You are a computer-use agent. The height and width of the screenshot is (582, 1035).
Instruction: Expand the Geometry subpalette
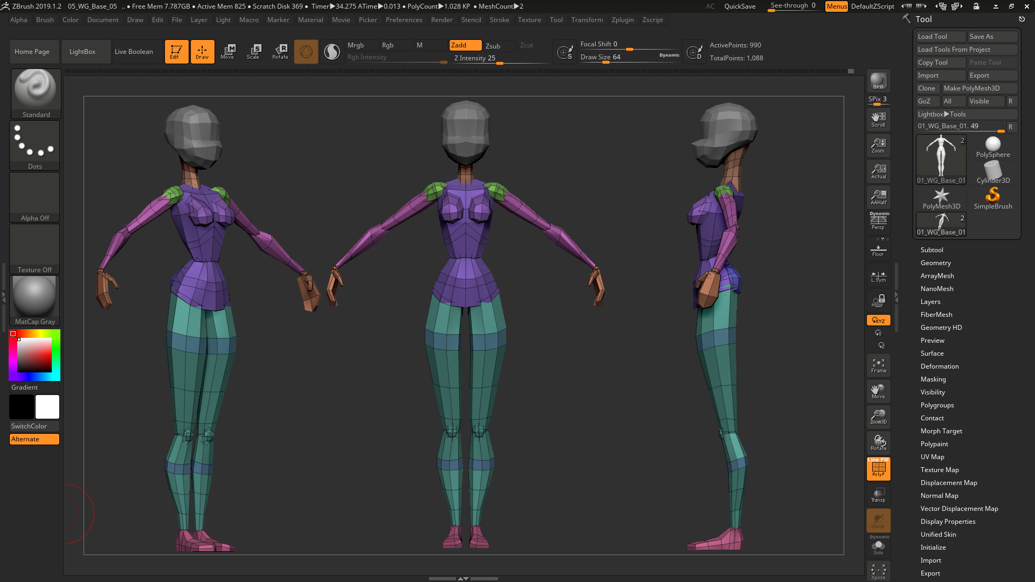936,262
